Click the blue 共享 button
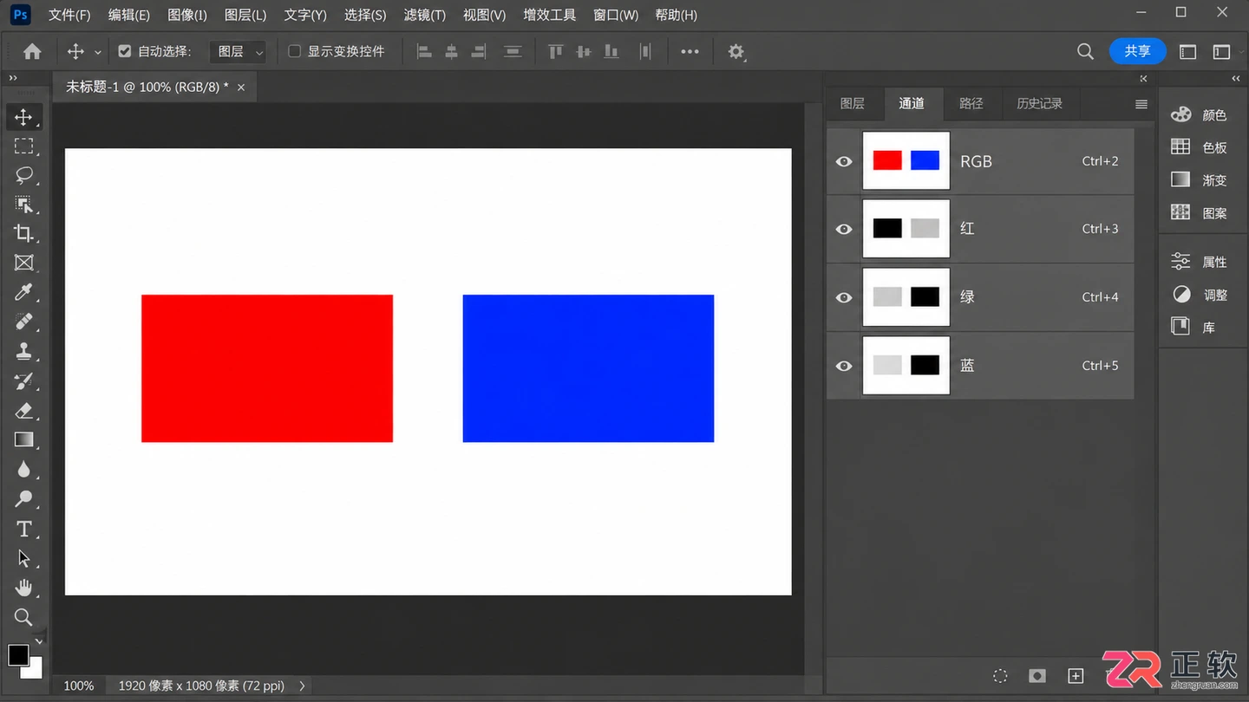 point(1137,51)
